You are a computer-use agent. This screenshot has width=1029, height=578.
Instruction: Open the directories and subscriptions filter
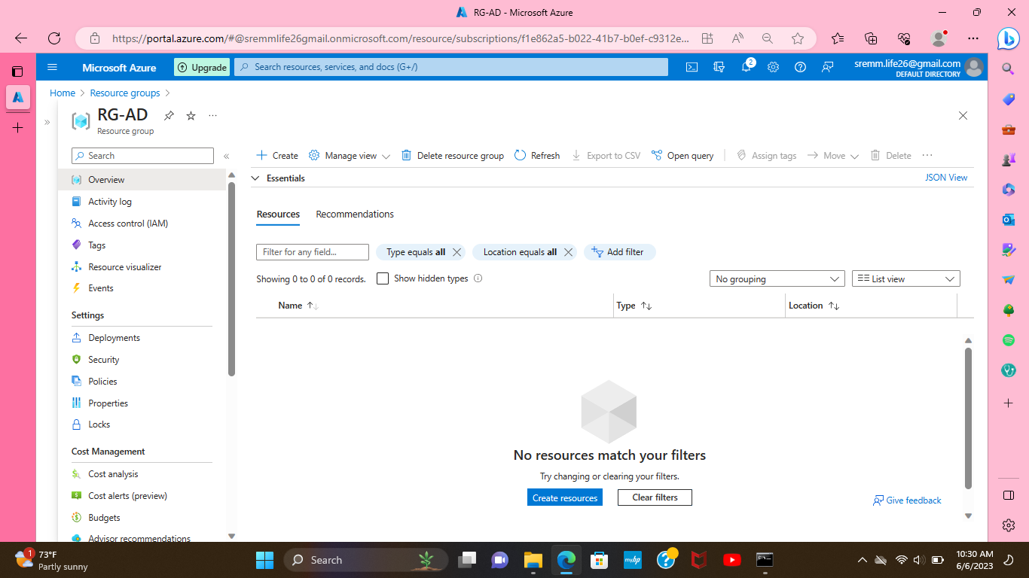(x=719, y=67)
